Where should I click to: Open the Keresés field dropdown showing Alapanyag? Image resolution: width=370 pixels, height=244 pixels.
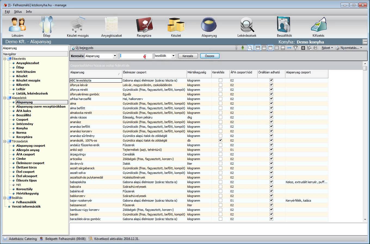point(115,56)
